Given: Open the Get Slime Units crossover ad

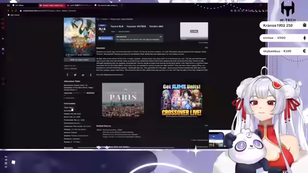Looking at the screenshot, I should pyautogui.click(x=181, y=100).
